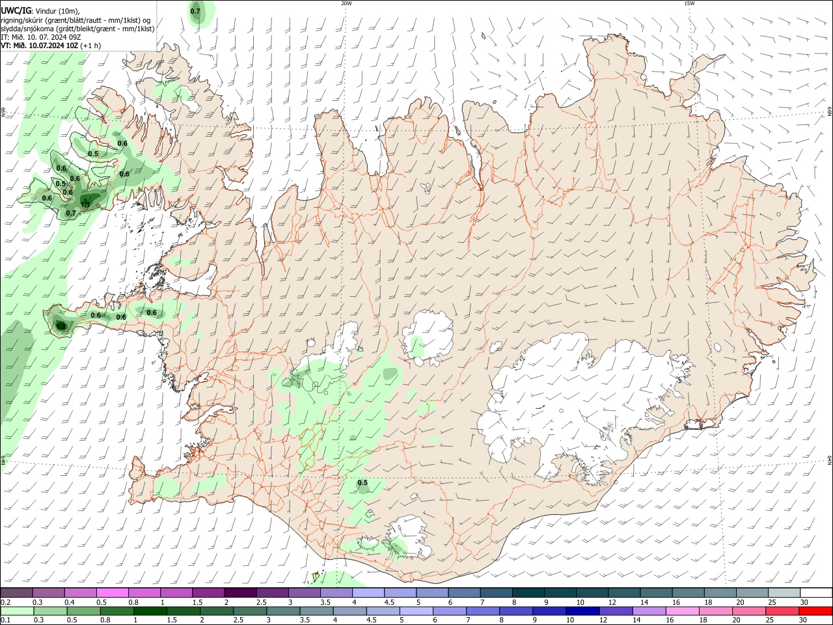Click the '20W' longitude label
This screenshot has width=833, height=625.
[346, 3]
